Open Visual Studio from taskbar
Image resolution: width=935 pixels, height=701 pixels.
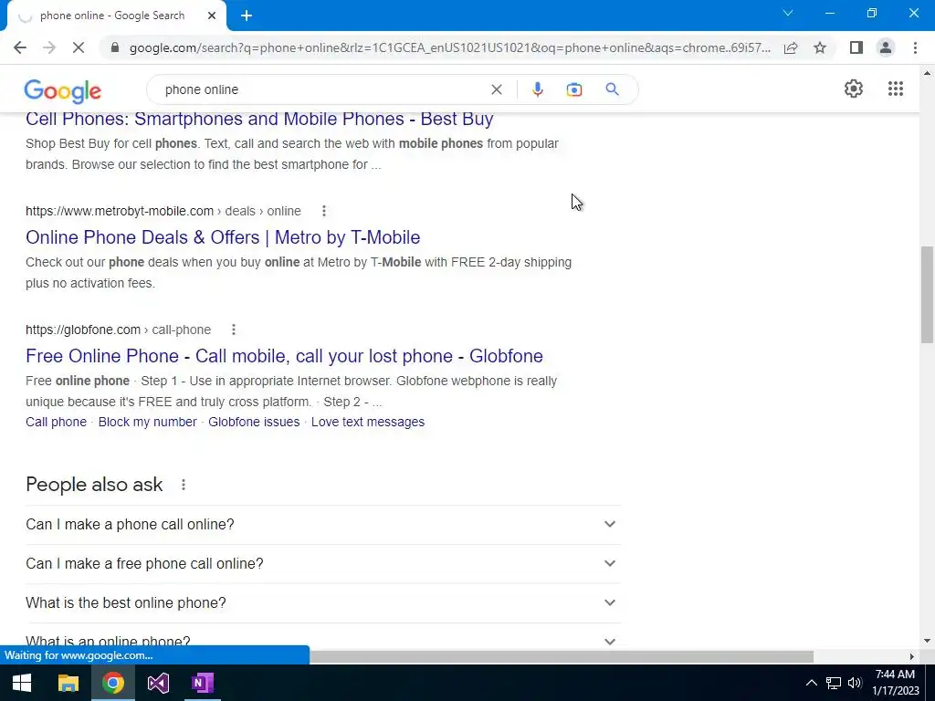click(158, 683)
